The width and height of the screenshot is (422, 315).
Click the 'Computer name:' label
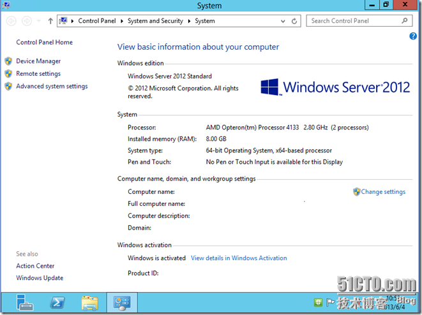[151, 192]
